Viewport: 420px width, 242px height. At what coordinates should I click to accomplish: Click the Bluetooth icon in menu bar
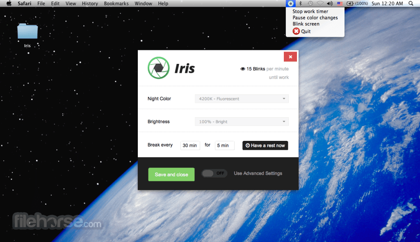coord(301,3)
